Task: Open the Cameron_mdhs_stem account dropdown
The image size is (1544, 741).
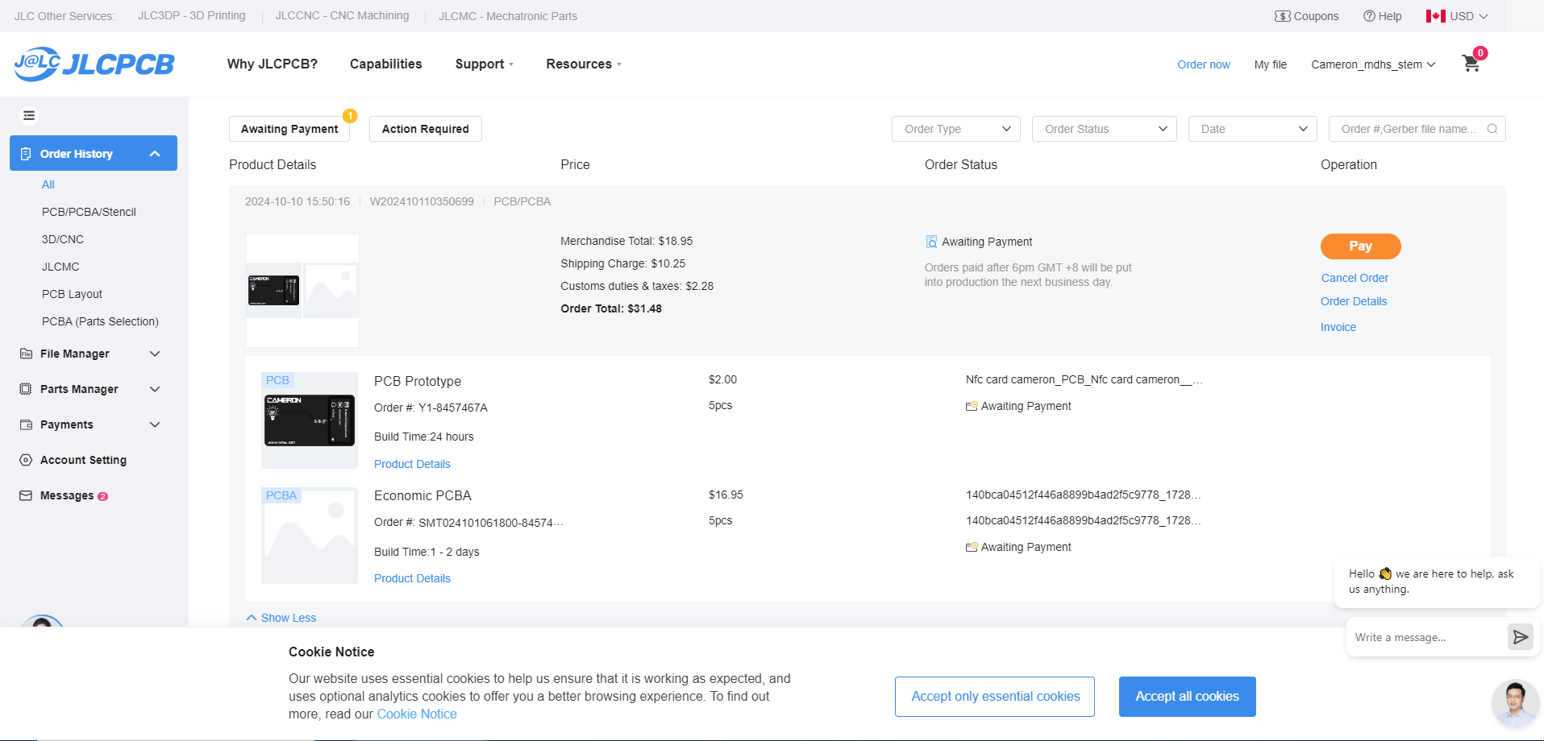Action: pos(1373,64)
